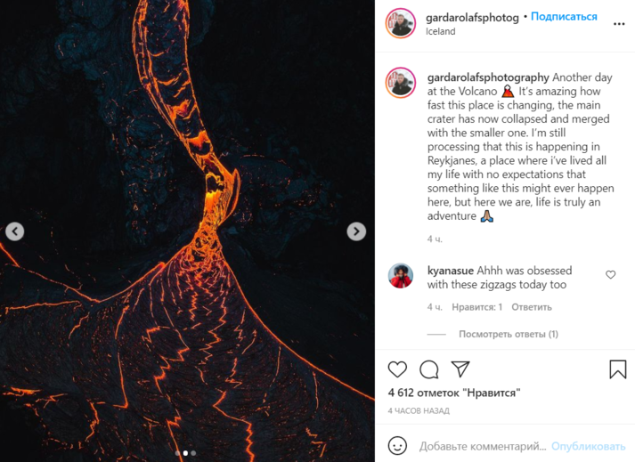
Task: Go to the previous photo arrow
Action: pos(14,231)
